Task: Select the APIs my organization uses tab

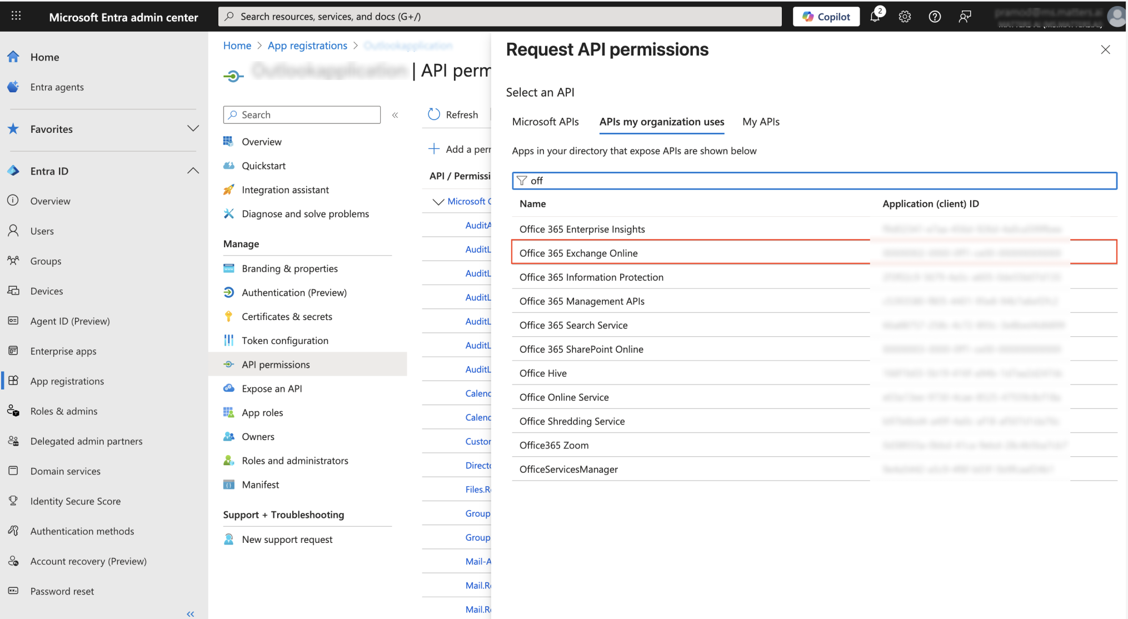Action: [662, 122]
